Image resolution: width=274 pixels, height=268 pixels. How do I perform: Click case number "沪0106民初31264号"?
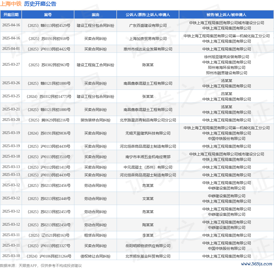click(x=49, y=256)
